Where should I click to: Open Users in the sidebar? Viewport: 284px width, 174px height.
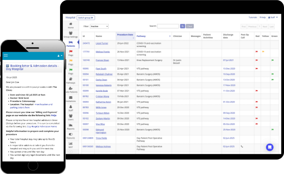click(71, 117)
